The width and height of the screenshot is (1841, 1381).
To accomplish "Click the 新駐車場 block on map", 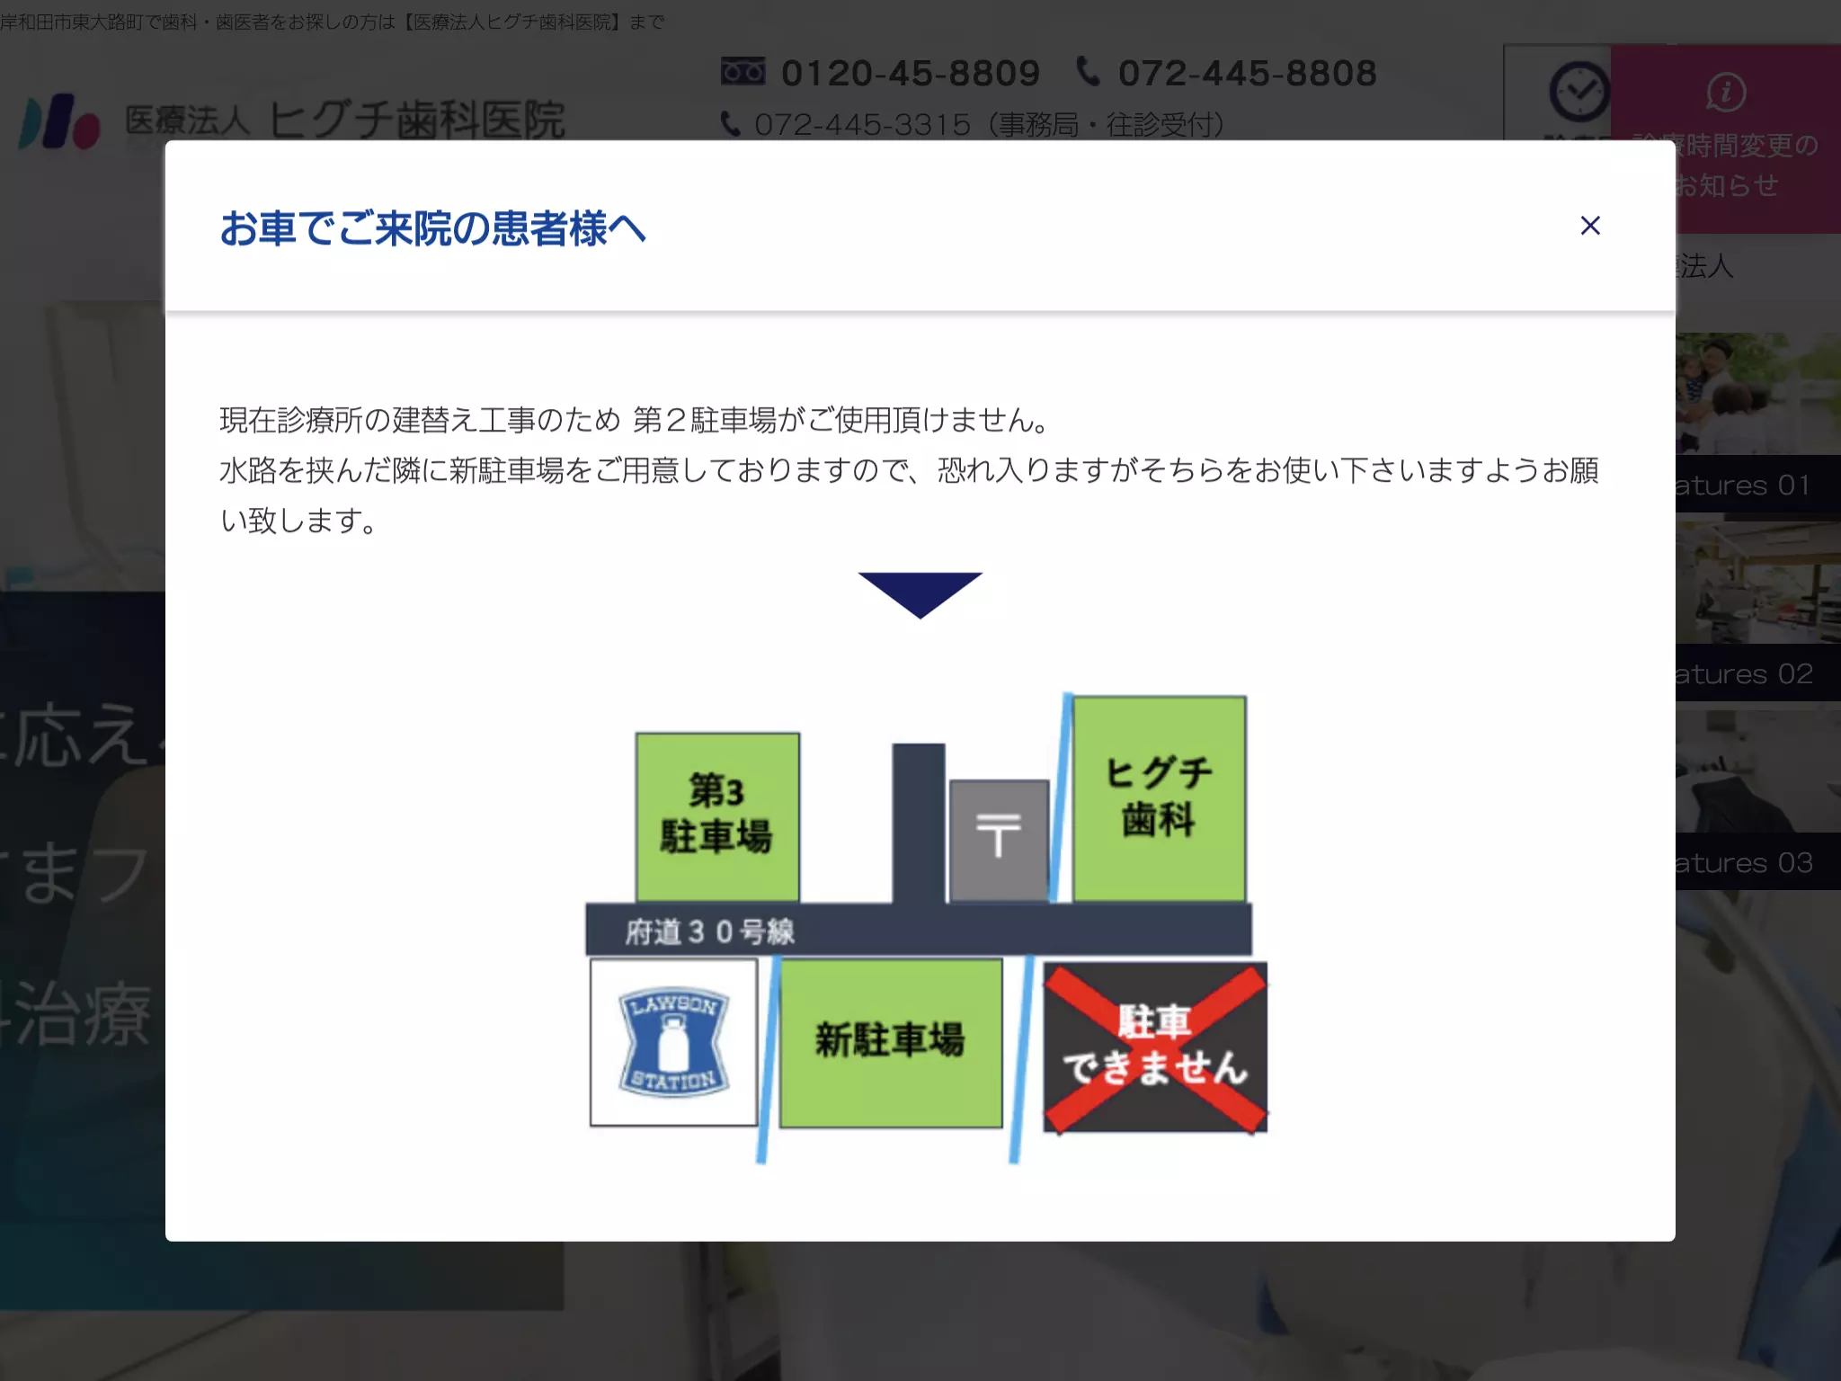I will (891, 1042).
